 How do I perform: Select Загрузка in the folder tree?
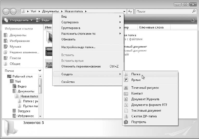[x=24, y=111]
